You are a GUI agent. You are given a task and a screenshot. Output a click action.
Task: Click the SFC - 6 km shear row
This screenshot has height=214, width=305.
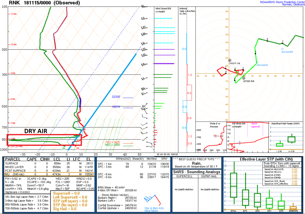point(134,174)
